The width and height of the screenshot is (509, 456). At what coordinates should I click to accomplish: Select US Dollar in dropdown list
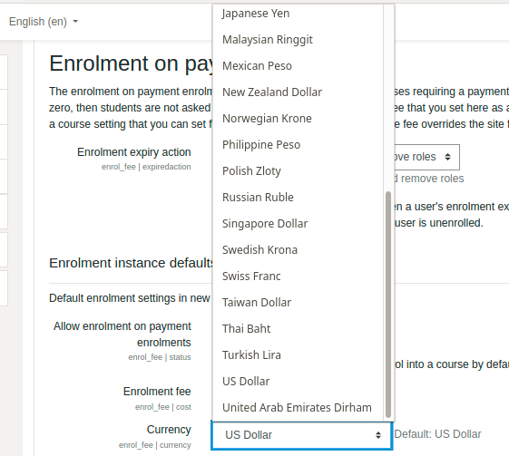[x=298, y=381]
